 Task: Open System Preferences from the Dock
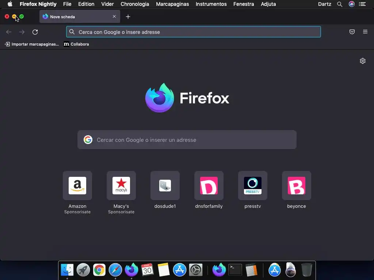(196, 270)
